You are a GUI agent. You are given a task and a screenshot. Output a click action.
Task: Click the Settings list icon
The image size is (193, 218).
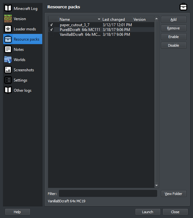[x=8, y=80]
